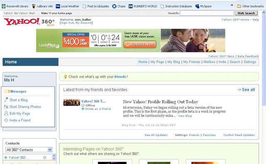
Task: Open the See all link
Action: (x=246, y=90)
